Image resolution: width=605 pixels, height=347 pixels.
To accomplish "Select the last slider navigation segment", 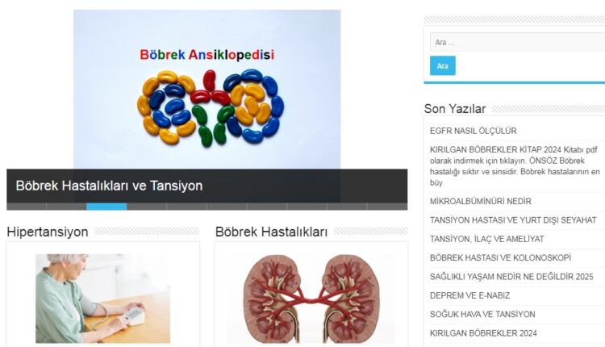I will (x=387, y=207).
